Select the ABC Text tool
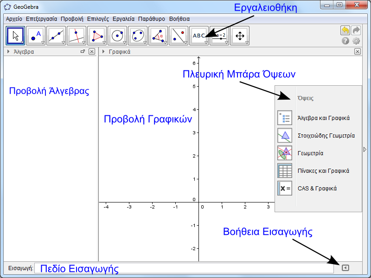Screen dimensions: 371x278 [199, 36]
